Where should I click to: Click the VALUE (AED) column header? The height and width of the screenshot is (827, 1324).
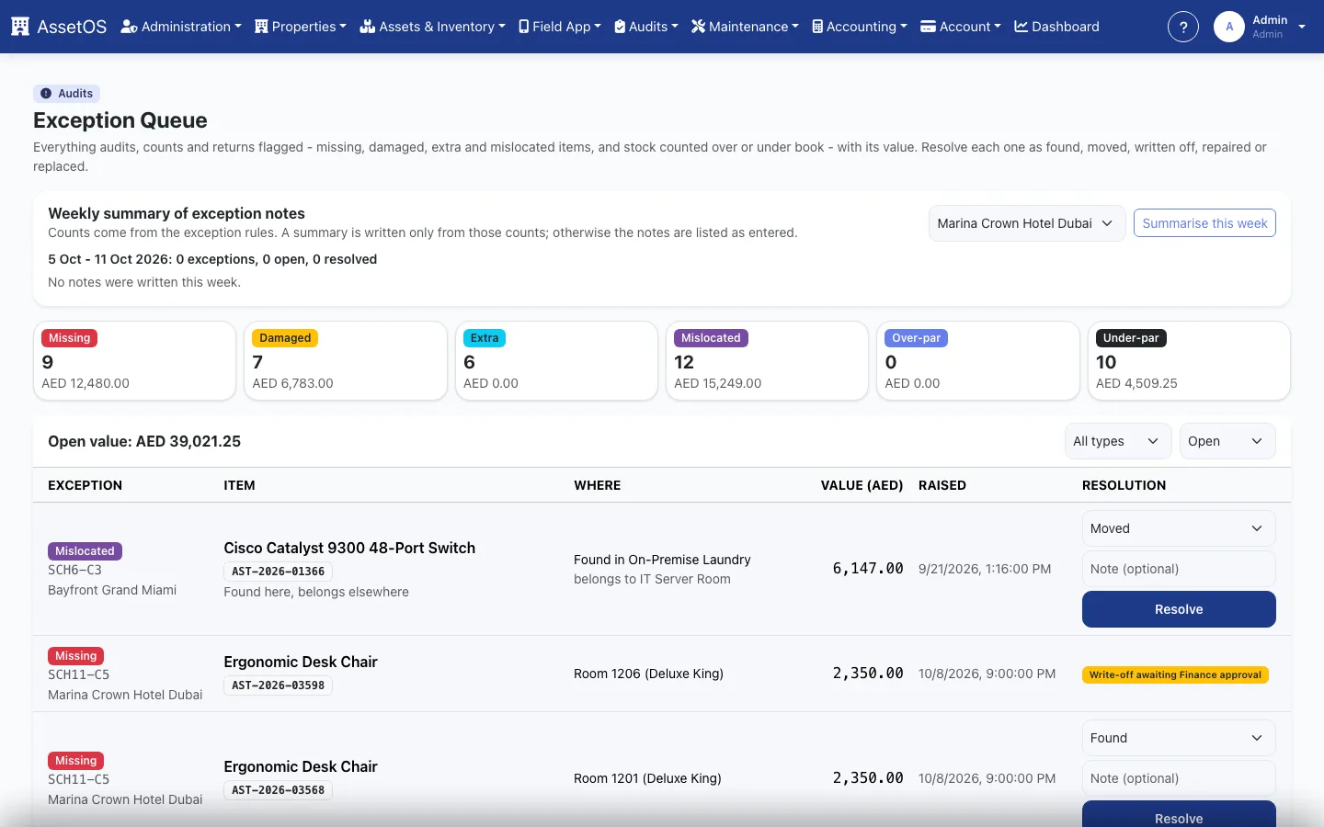pyautogui.click(x=862, y=485)
